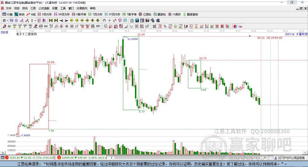Open the 交易委托 menu

(82, 8)
